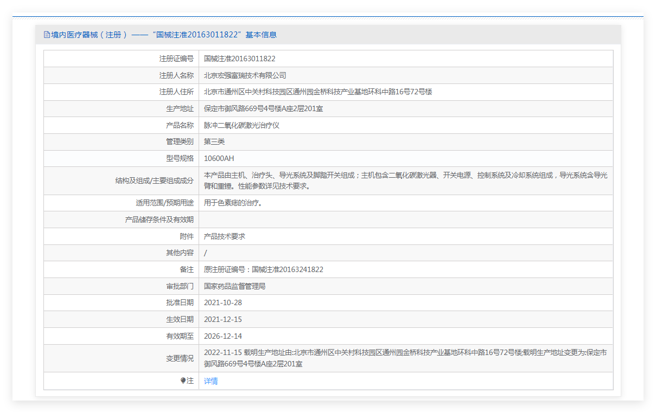Click remark 原注册证编号：国械注准20163241822
Screen dimensions: 656x413
point(264,270)
